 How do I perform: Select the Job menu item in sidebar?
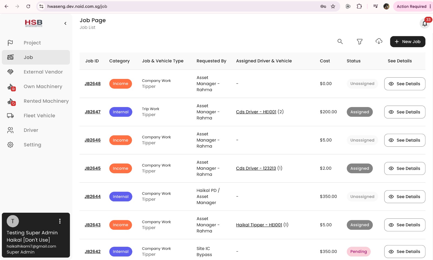coord(36,57)
